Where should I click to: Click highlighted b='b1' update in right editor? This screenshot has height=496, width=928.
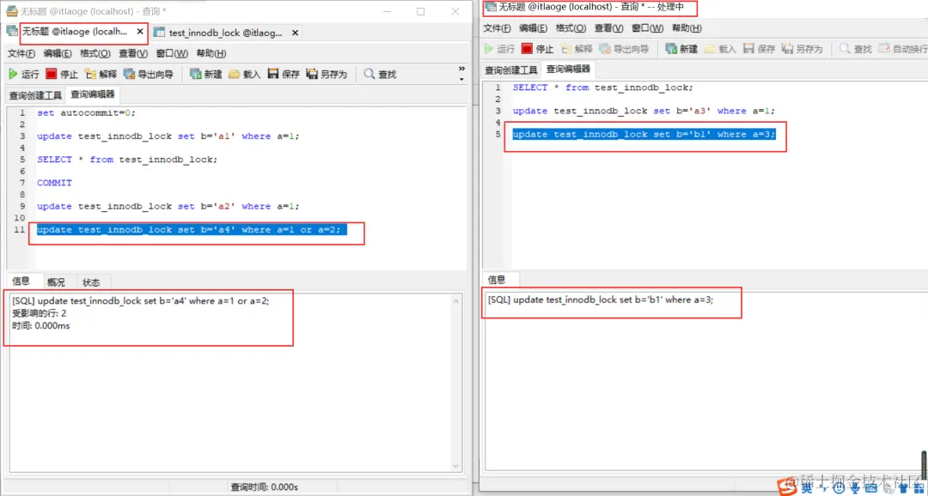pyautogui.click(x=644, y=134)
